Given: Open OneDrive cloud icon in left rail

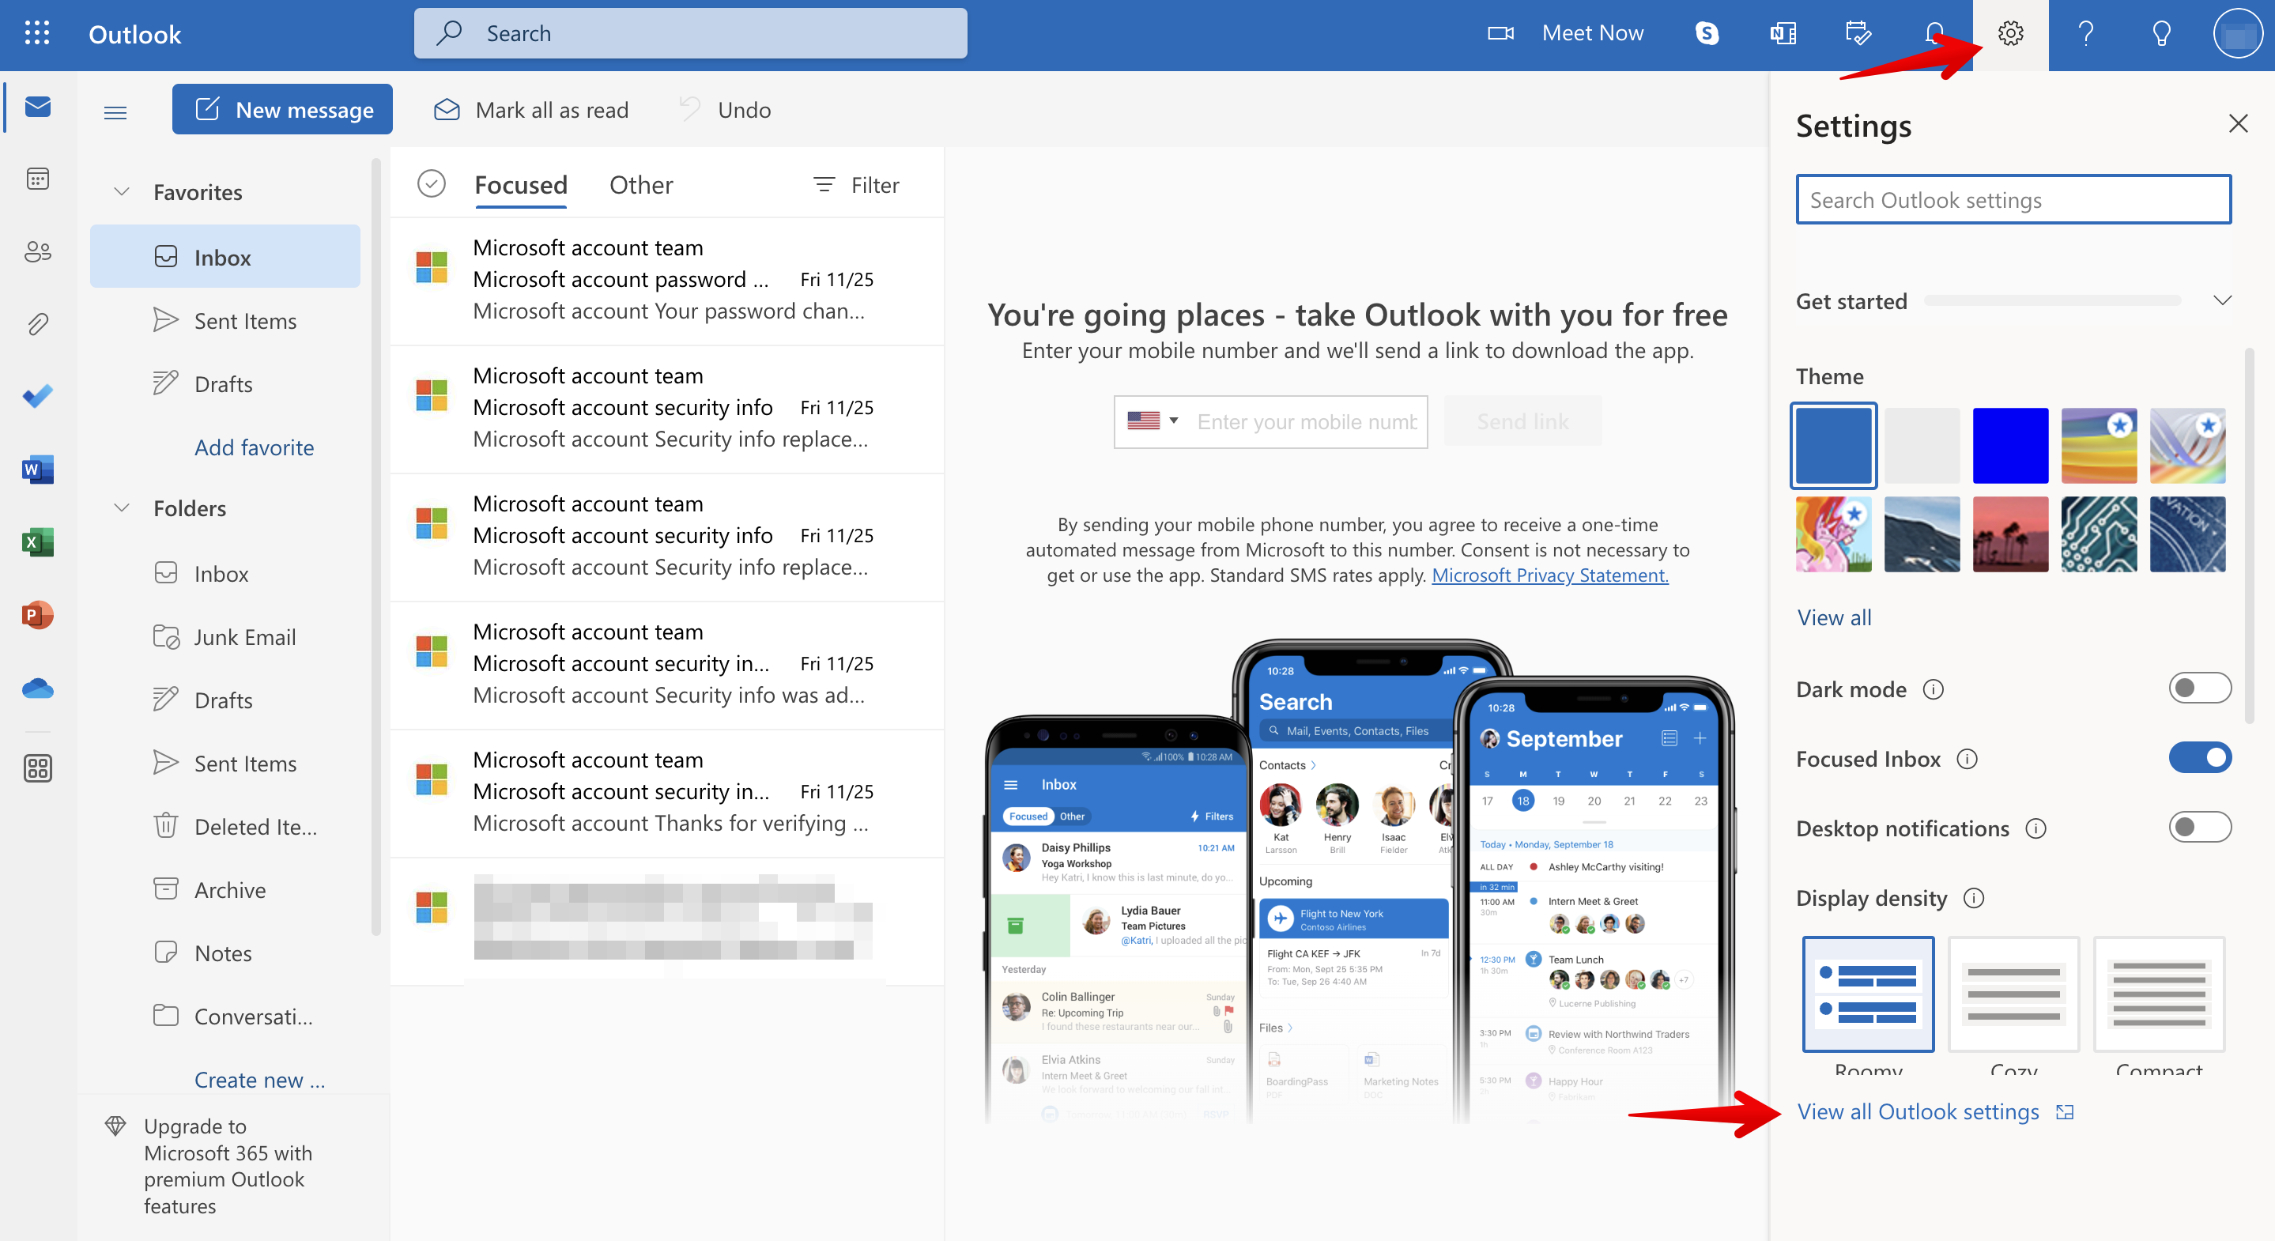Looking at the screenshot, I should pyautogui.click(x=37, y=687).
